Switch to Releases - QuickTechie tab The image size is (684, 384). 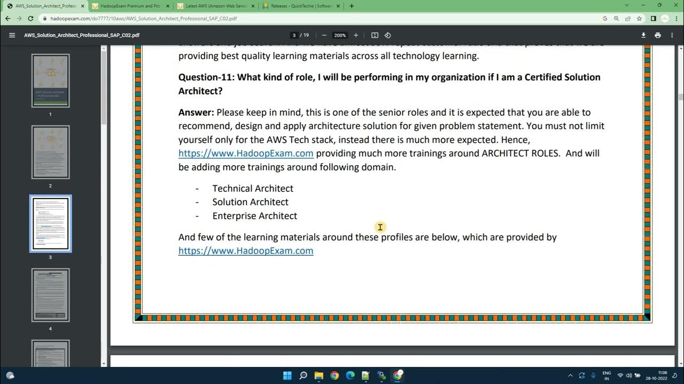click(302, 6)
